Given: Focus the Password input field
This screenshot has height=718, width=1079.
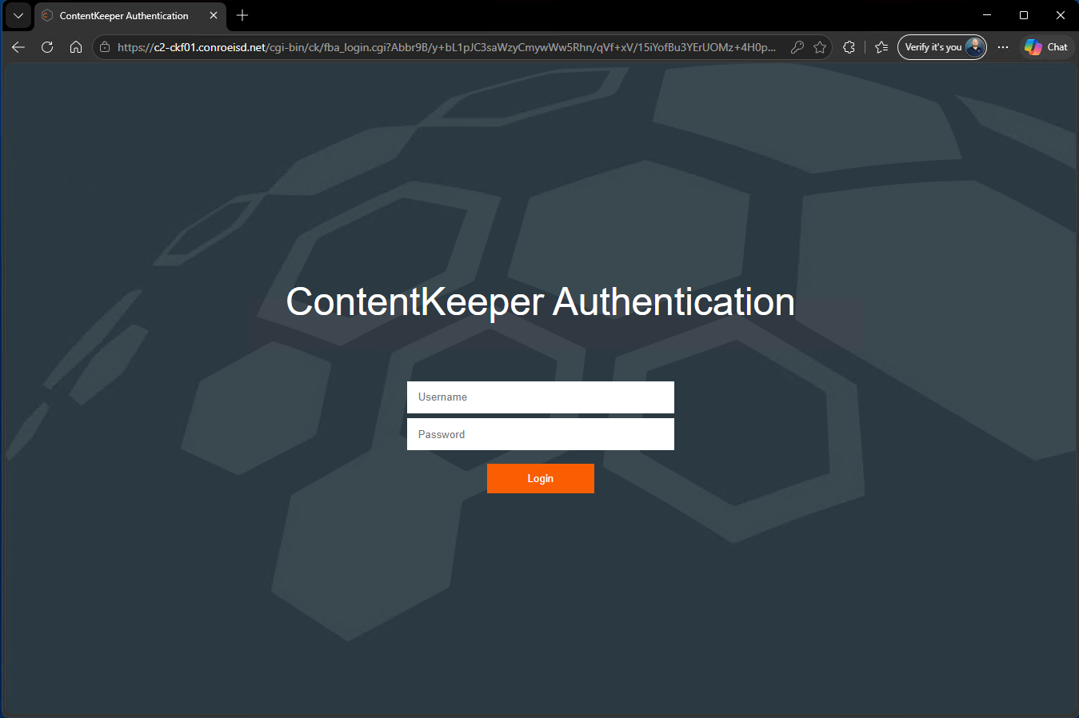Looking at the screenshot, I should coord(541,434).
